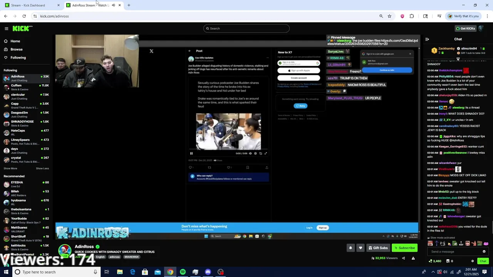Click the English stream tag

tap(100, 257)
